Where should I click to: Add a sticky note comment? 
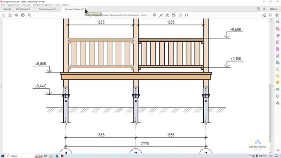155,15
